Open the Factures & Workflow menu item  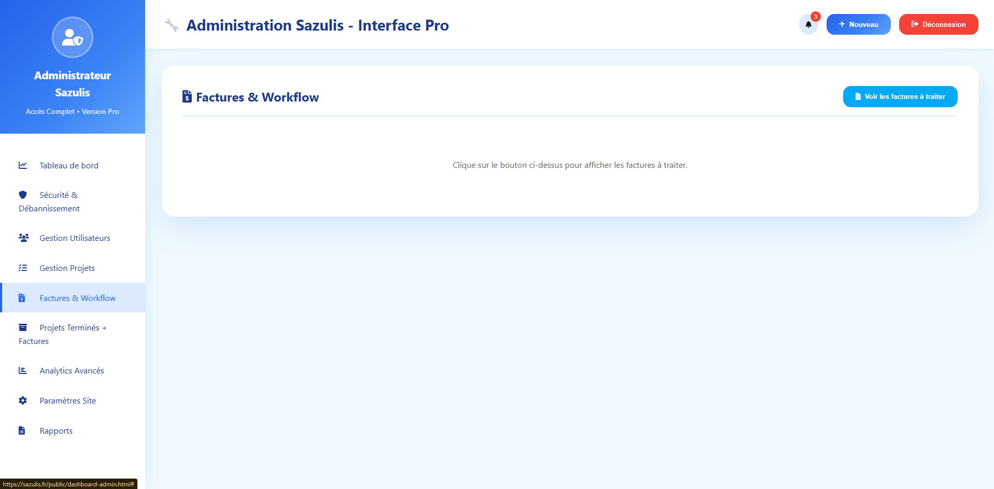(x=77, y=298)
